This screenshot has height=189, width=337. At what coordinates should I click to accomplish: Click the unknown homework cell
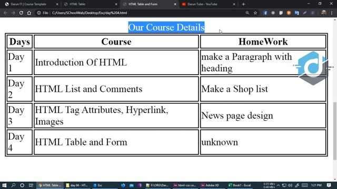point(263,142)
